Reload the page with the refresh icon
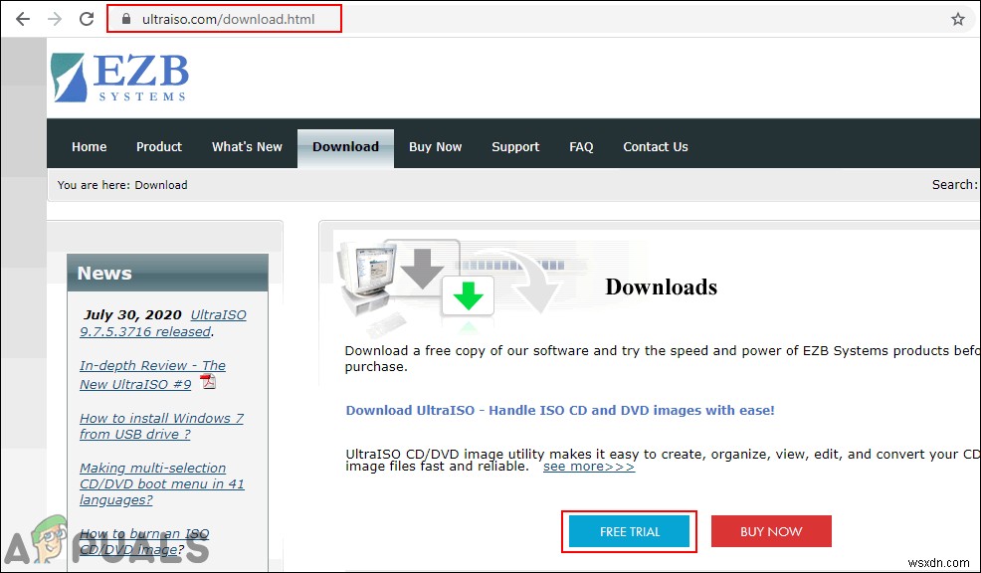981x573 pixels. [x=87, y=19]
